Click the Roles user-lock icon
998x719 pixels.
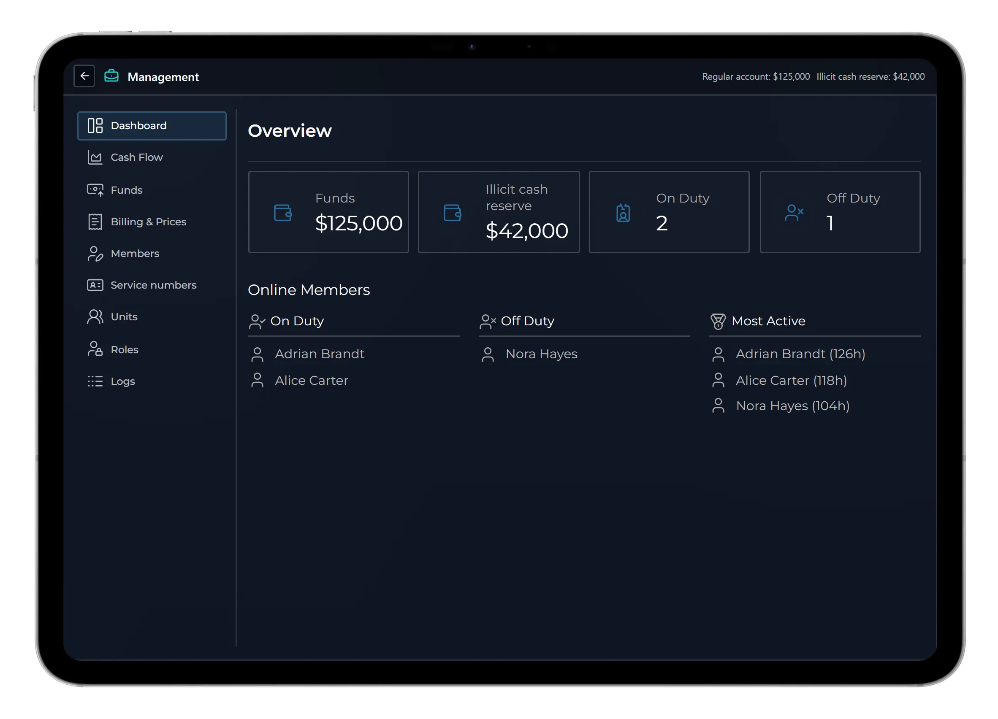pos(95,349)
